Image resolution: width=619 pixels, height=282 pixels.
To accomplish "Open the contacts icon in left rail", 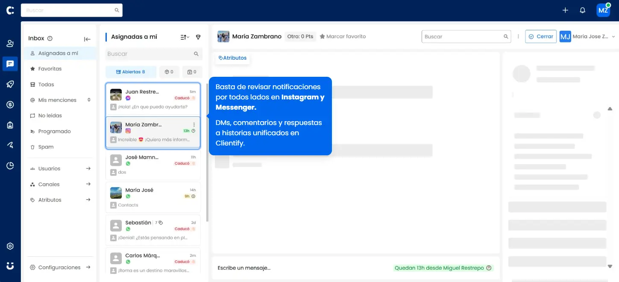I will pos(10,44).
